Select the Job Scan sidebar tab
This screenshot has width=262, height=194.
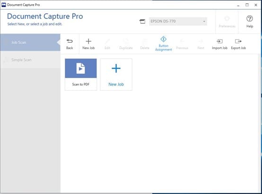[30, 42]
